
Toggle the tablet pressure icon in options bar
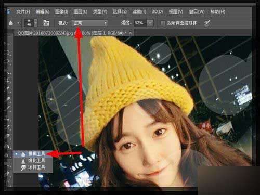(207, 23)
